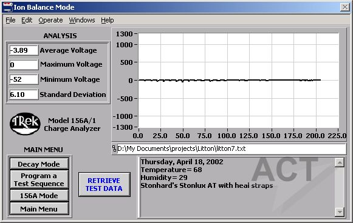Click the Average Voltage value field
The width and height of the screenshot is (353, 223).
pos(24,50)
